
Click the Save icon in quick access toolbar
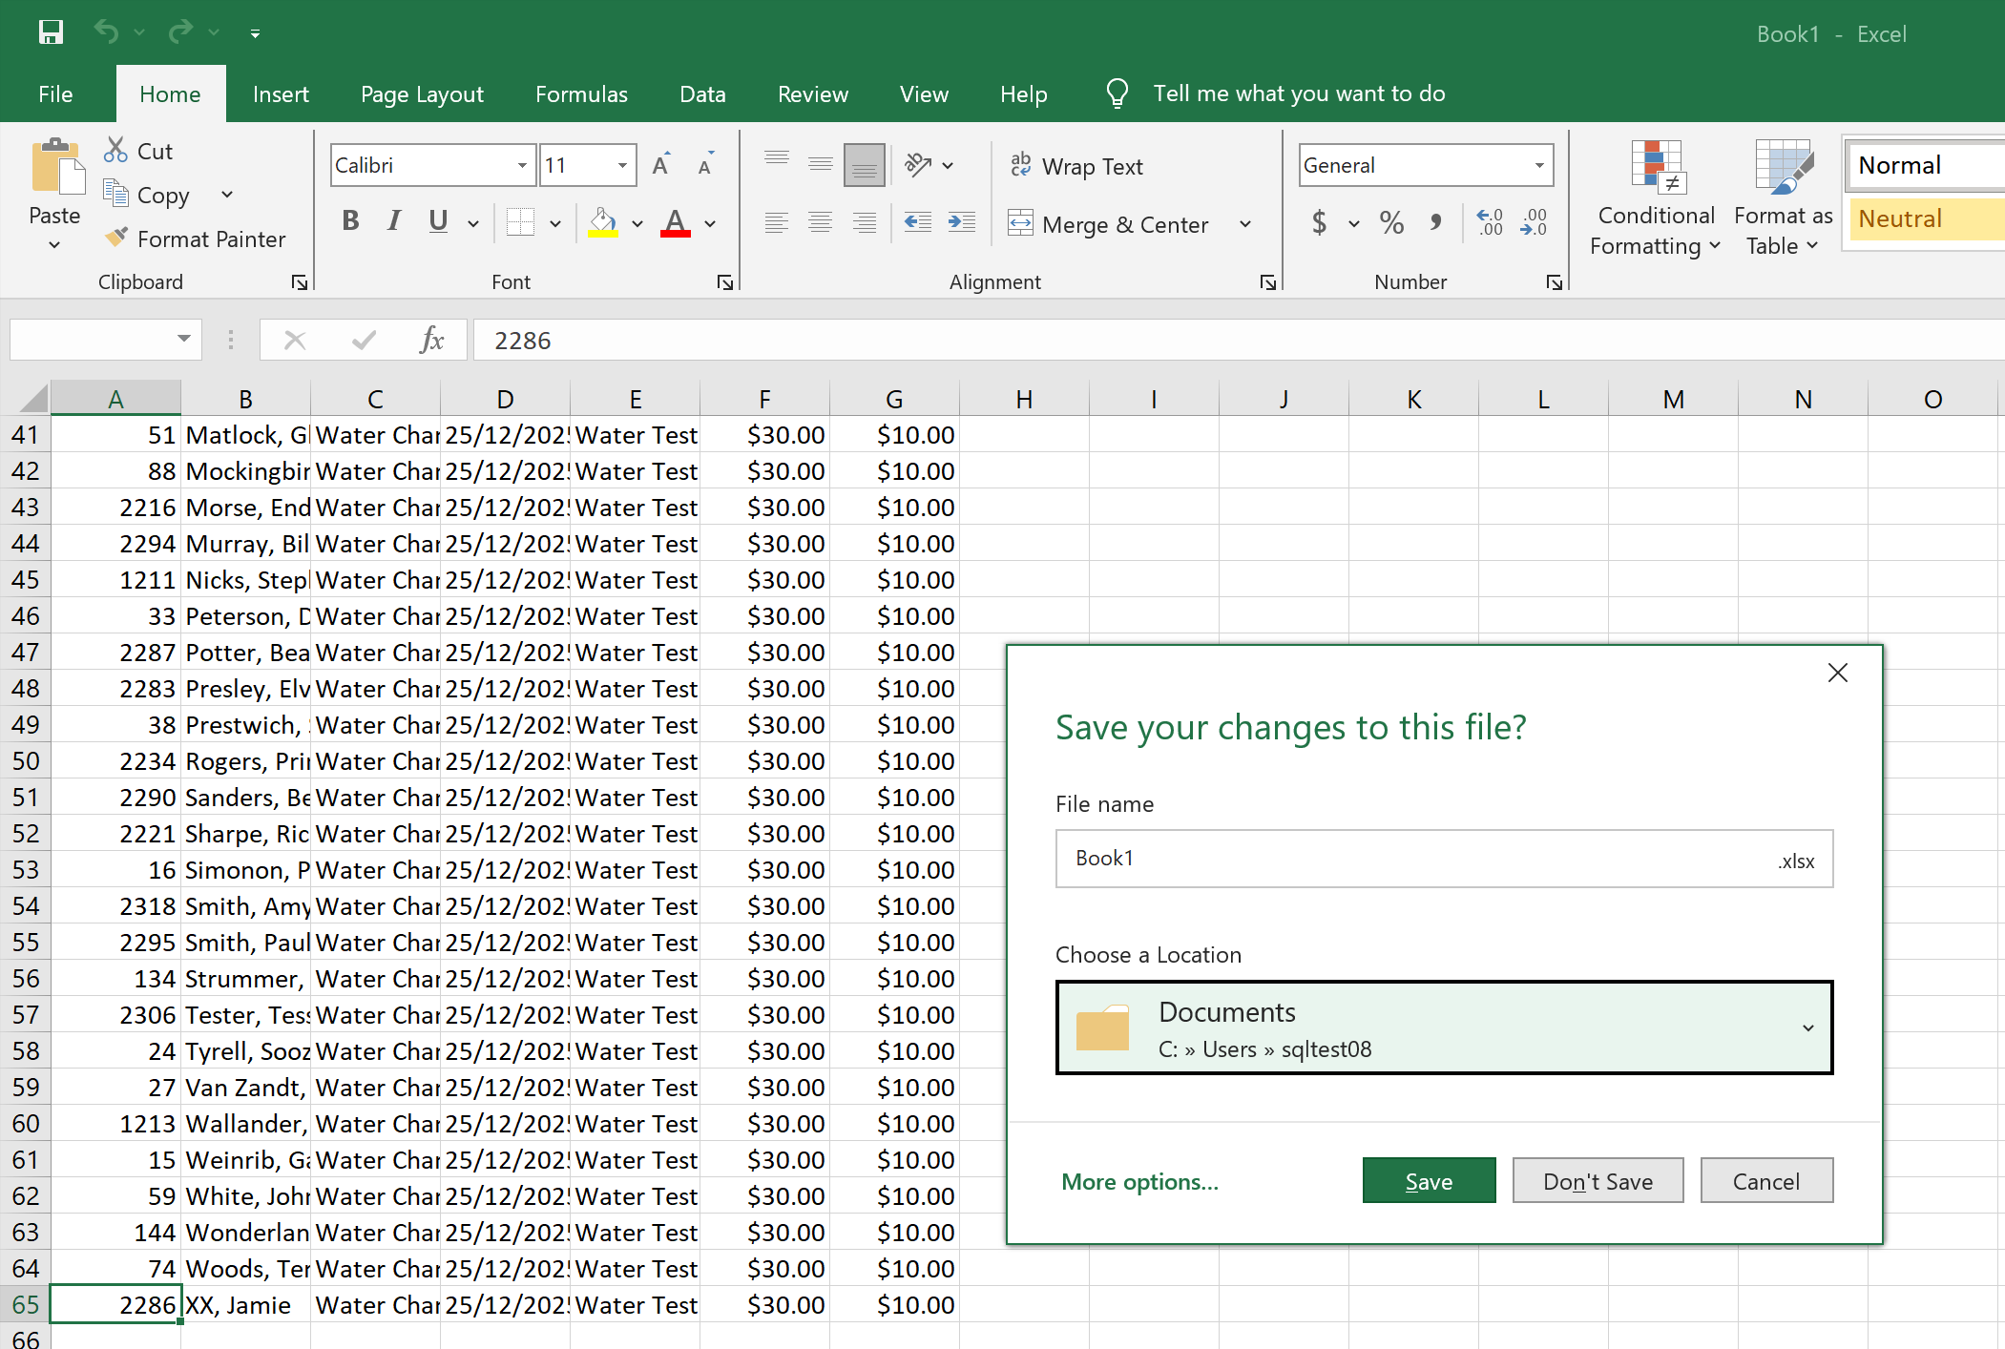click(51, 32)
